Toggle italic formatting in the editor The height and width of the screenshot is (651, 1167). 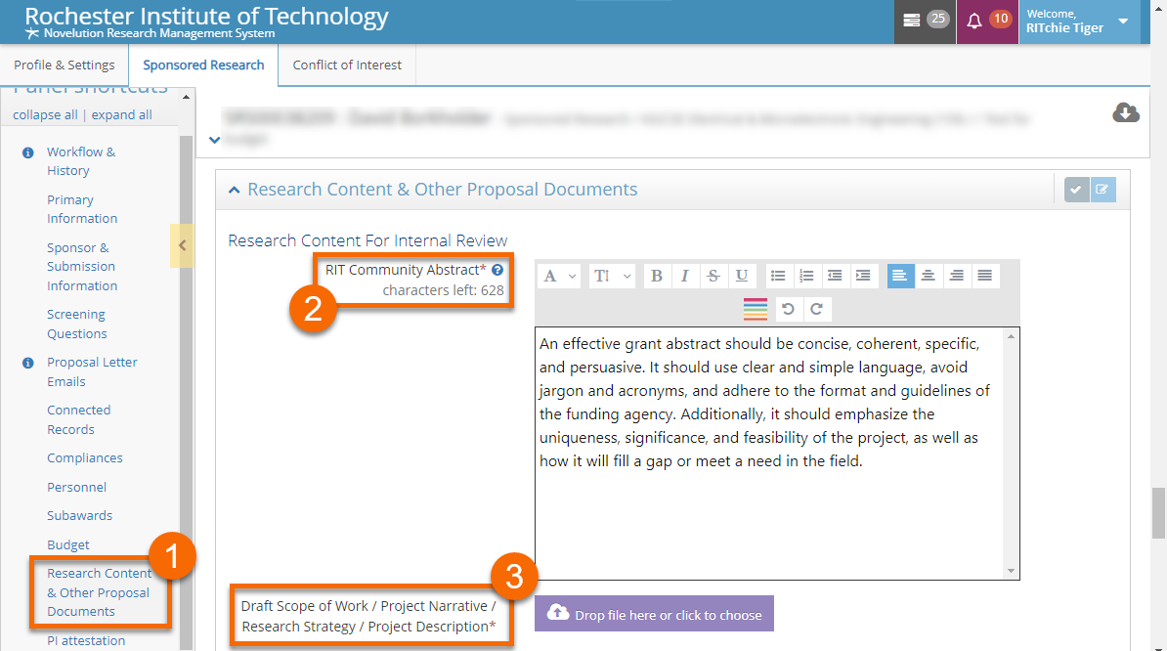tap(684, 276)
